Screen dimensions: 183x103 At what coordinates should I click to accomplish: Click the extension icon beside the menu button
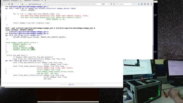click(x=148, y=4)
